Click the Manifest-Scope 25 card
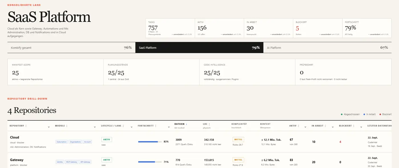The width and height of the screenshot is (399, 168). tap(56, 72)
